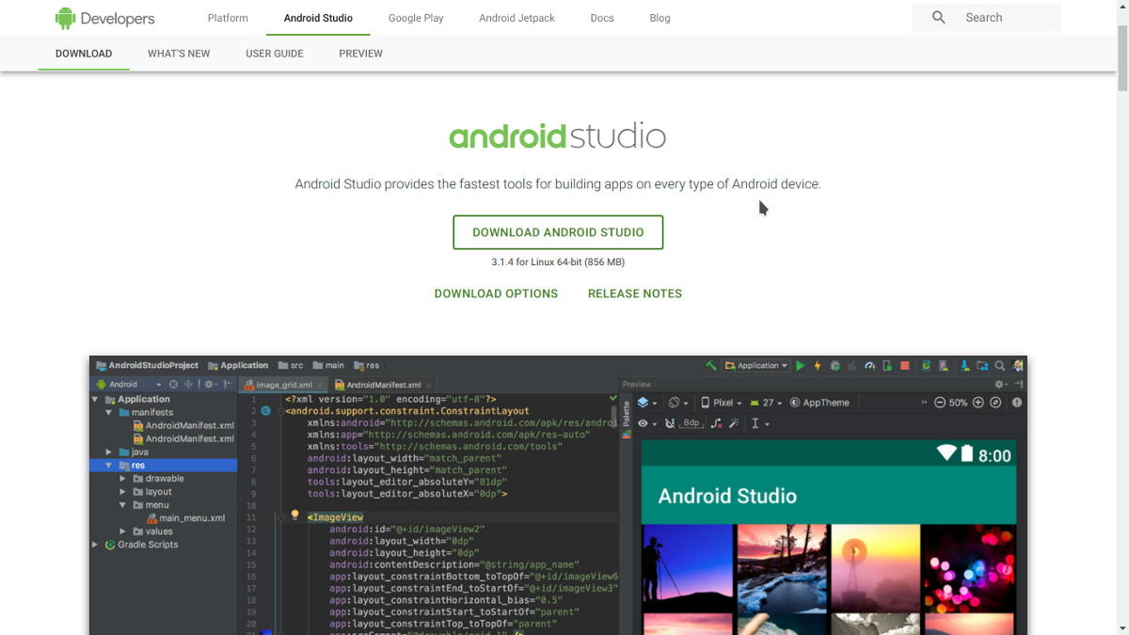Open the orientation rotate dropdown
This screenshot has width=1129, height=635.
(677, 403)
